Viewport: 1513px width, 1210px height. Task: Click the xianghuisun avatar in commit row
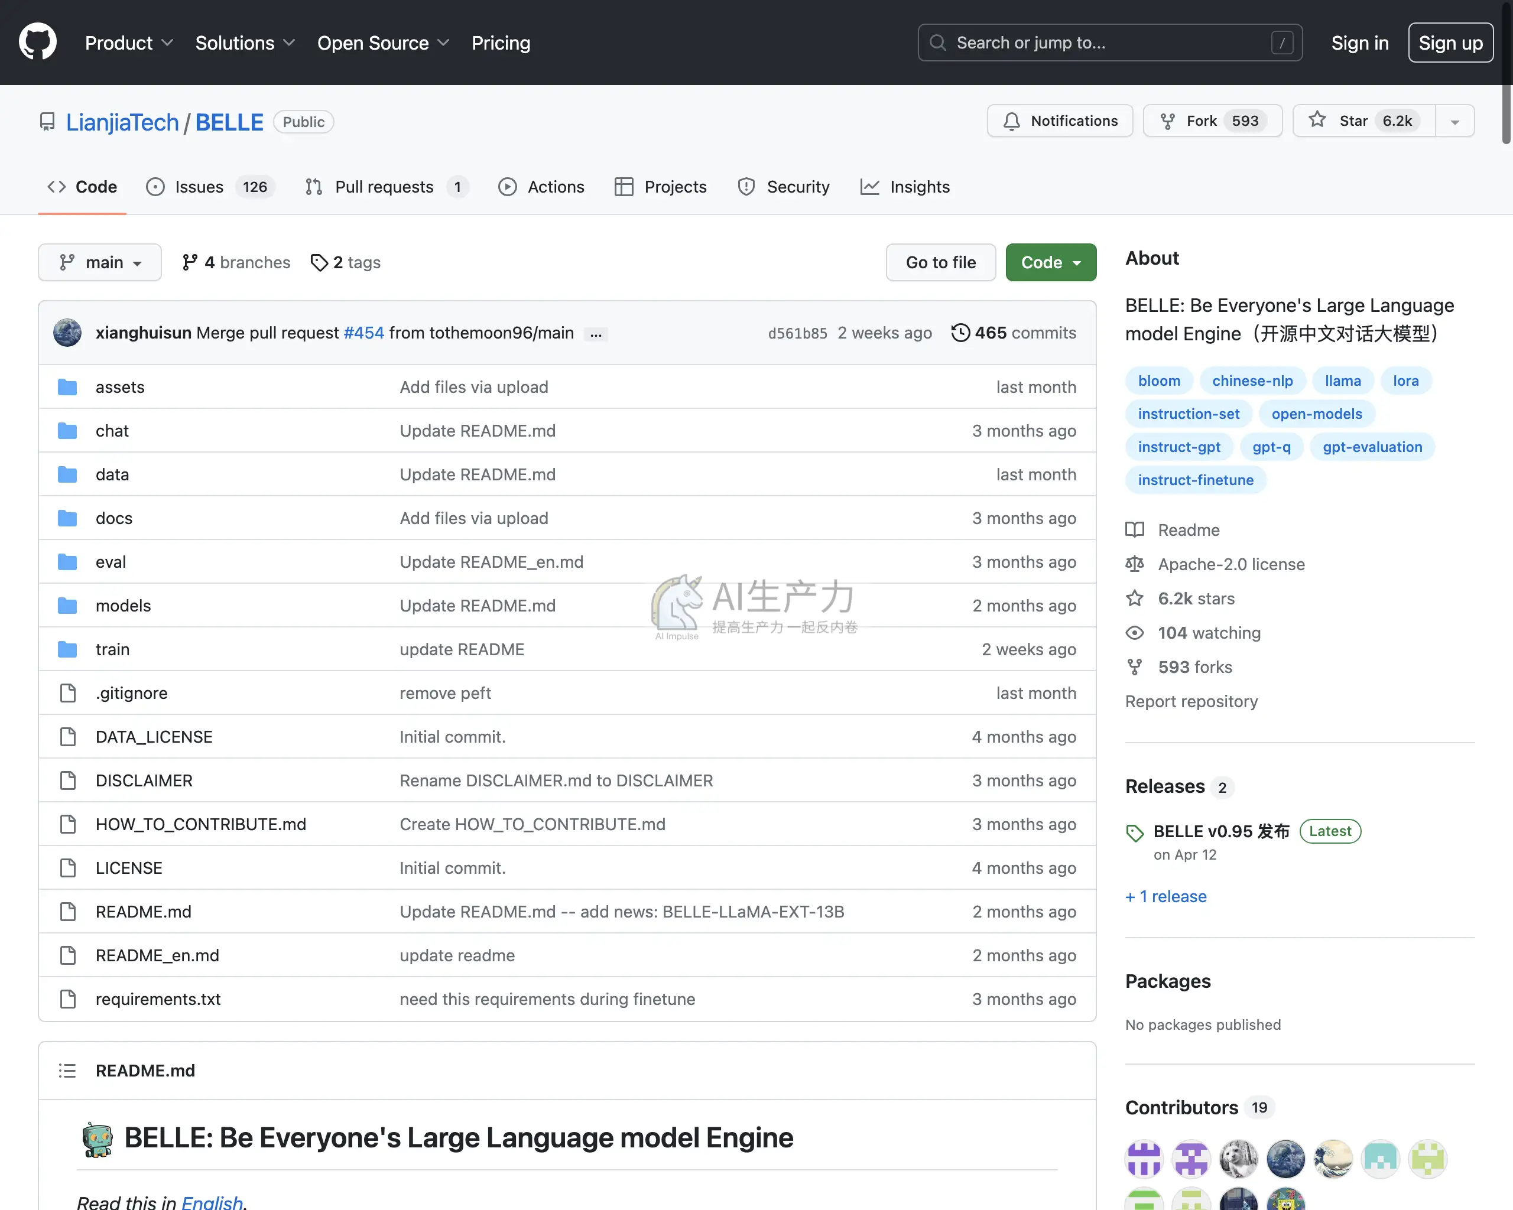[67, 333]
